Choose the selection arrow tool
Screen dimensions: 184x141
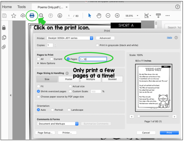click(x=90, y=15)
